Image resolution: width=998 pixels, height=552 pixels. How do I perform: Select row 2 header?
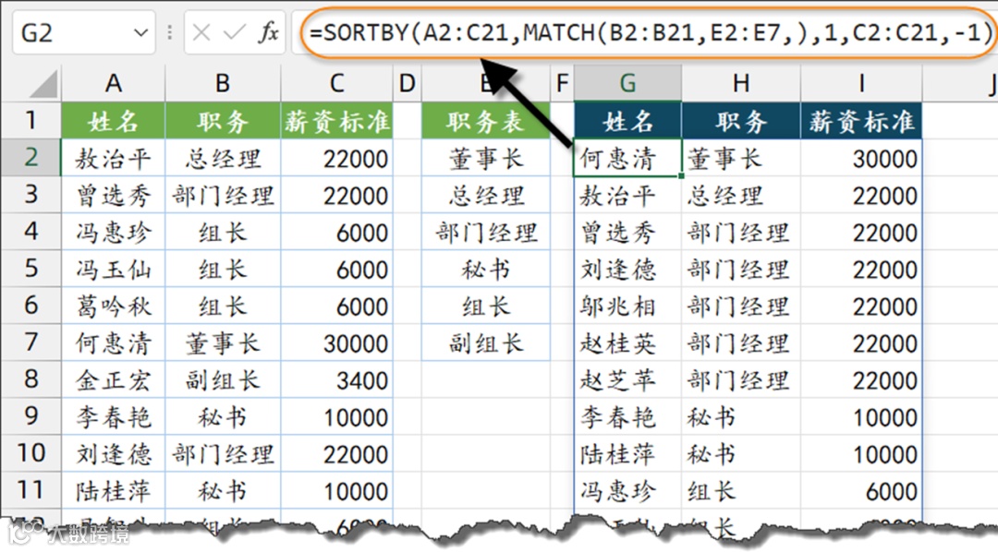[30, 157]
